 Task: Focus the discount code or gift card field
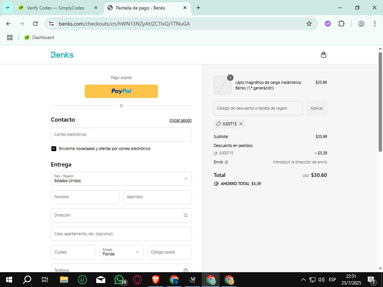click(258, 108)
